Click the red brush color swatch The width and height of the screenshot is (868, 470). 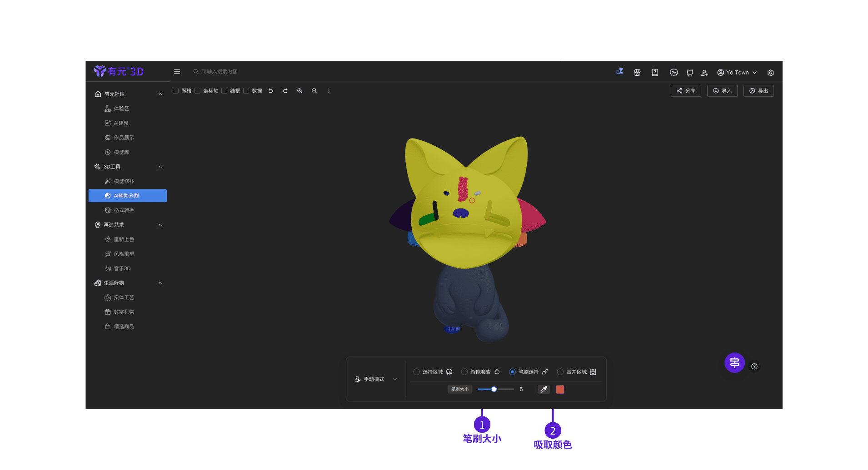click(560, 389)
